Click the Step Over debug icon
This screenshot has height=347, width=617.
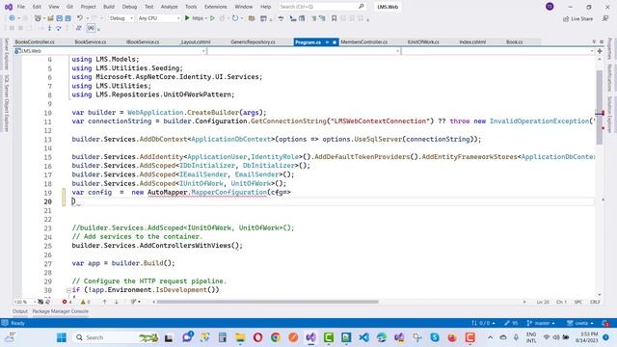point(58,28)
